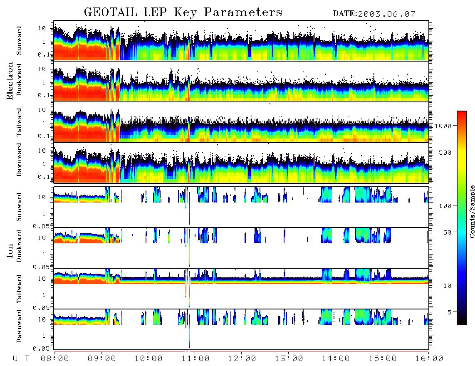Select the vertical "Ion" group label
Viewport: 475px width, 366px height.
click(10, 250)
